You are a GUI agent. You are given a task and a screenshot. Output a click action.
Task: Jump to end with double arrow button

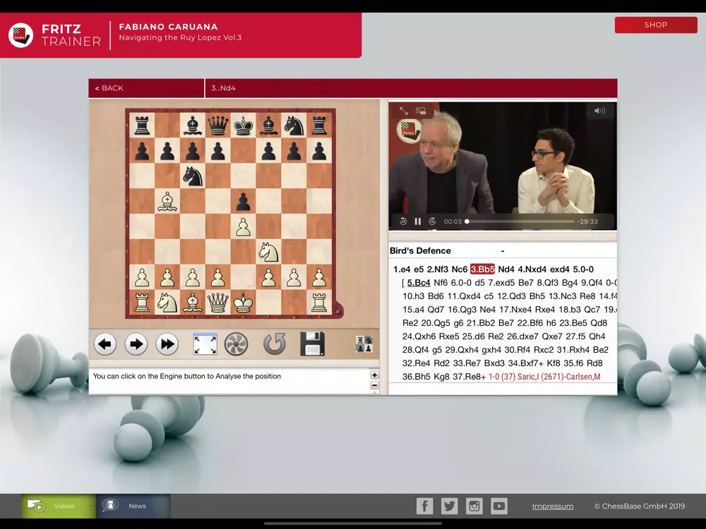click(167, 345)
